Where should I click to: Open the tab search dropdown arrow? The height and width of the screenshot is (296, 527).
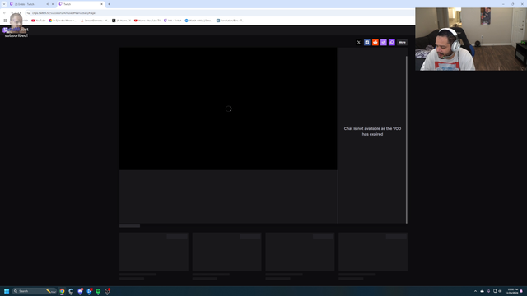pyautogui.click(x=4, y=4)
